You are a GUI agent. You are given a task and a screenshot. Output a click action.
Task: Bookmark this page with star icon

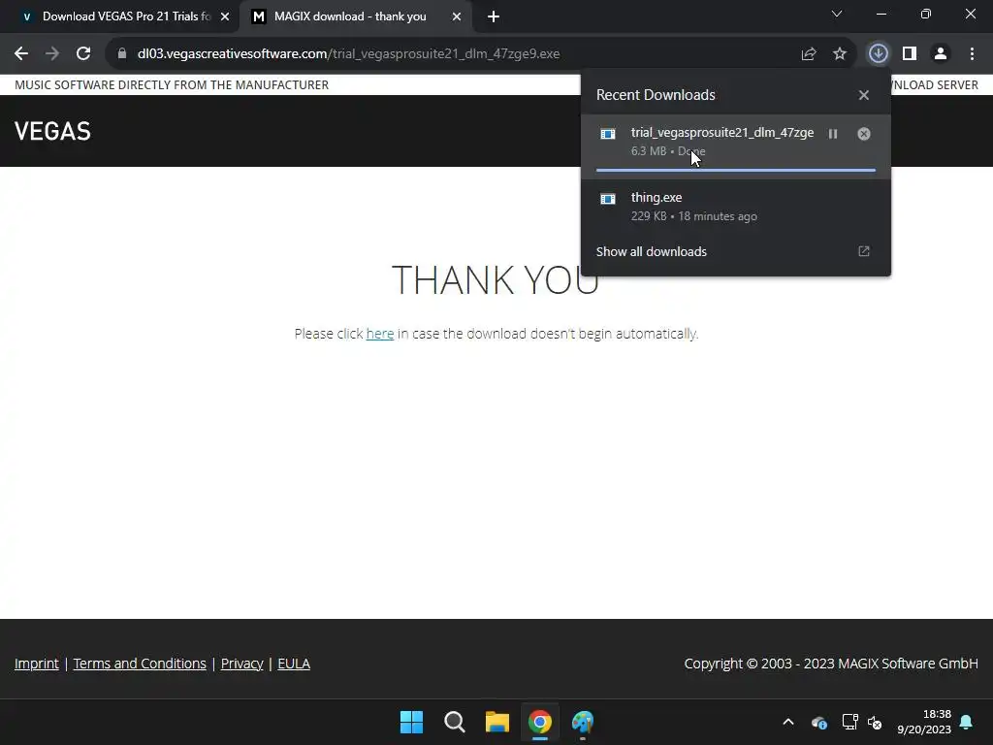coord(840,54)
